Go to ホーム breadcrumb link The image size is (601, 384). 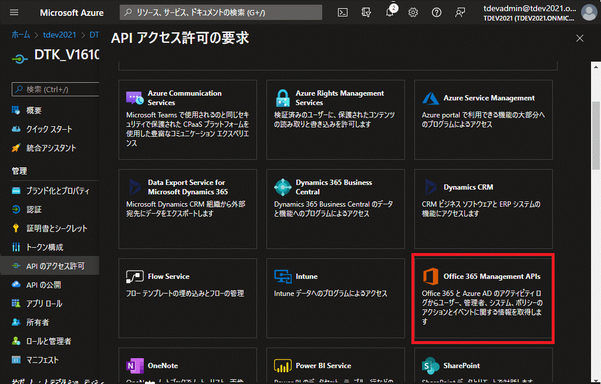21,35
